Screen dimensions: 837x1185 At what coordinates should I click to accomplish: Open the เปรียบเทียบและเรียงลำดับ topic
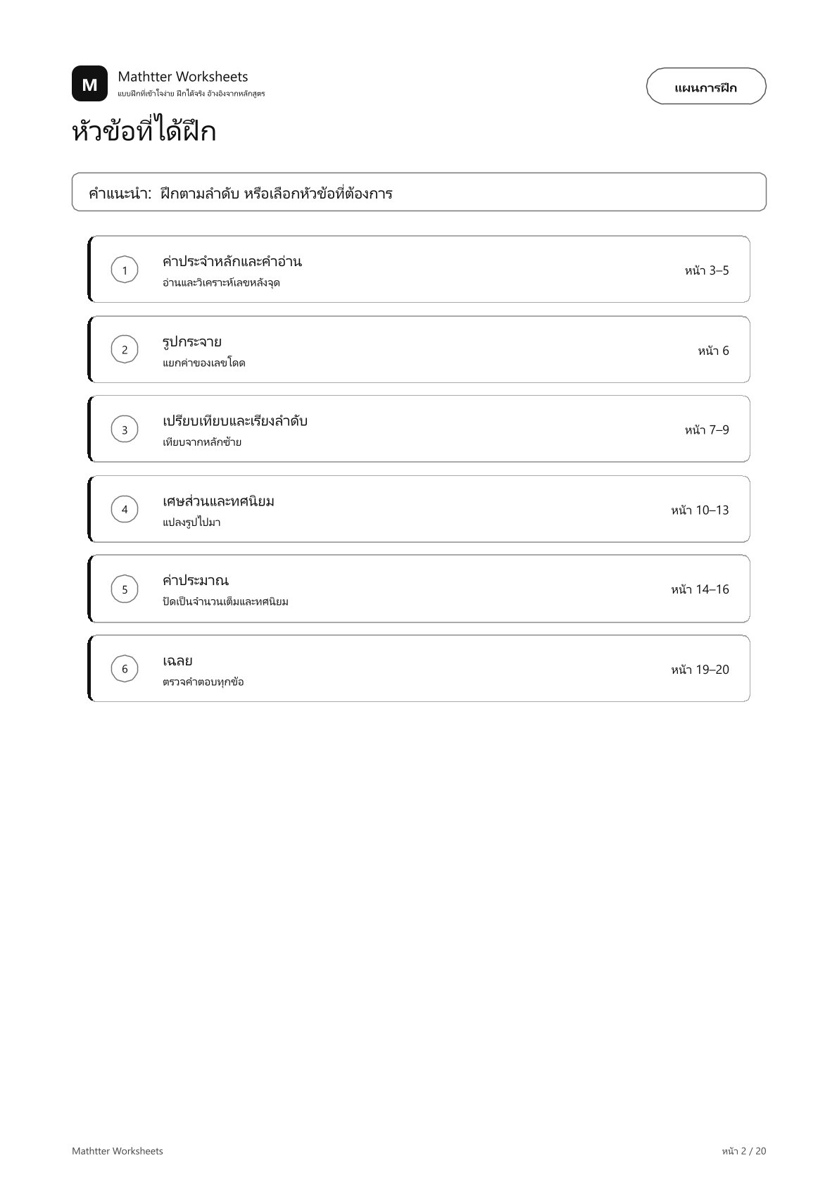coord(419,430)
